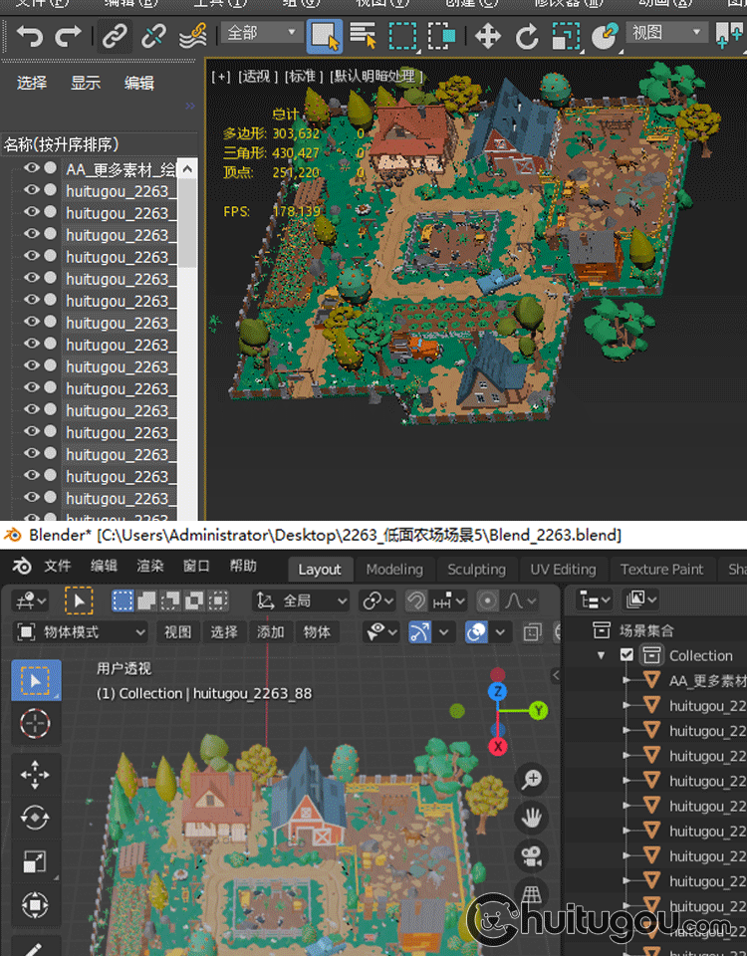The height and width of the screenshot is (956, 747).
Task: Open the 视图 reference coordinate dropdown
Action: click(x=666, y=32)
